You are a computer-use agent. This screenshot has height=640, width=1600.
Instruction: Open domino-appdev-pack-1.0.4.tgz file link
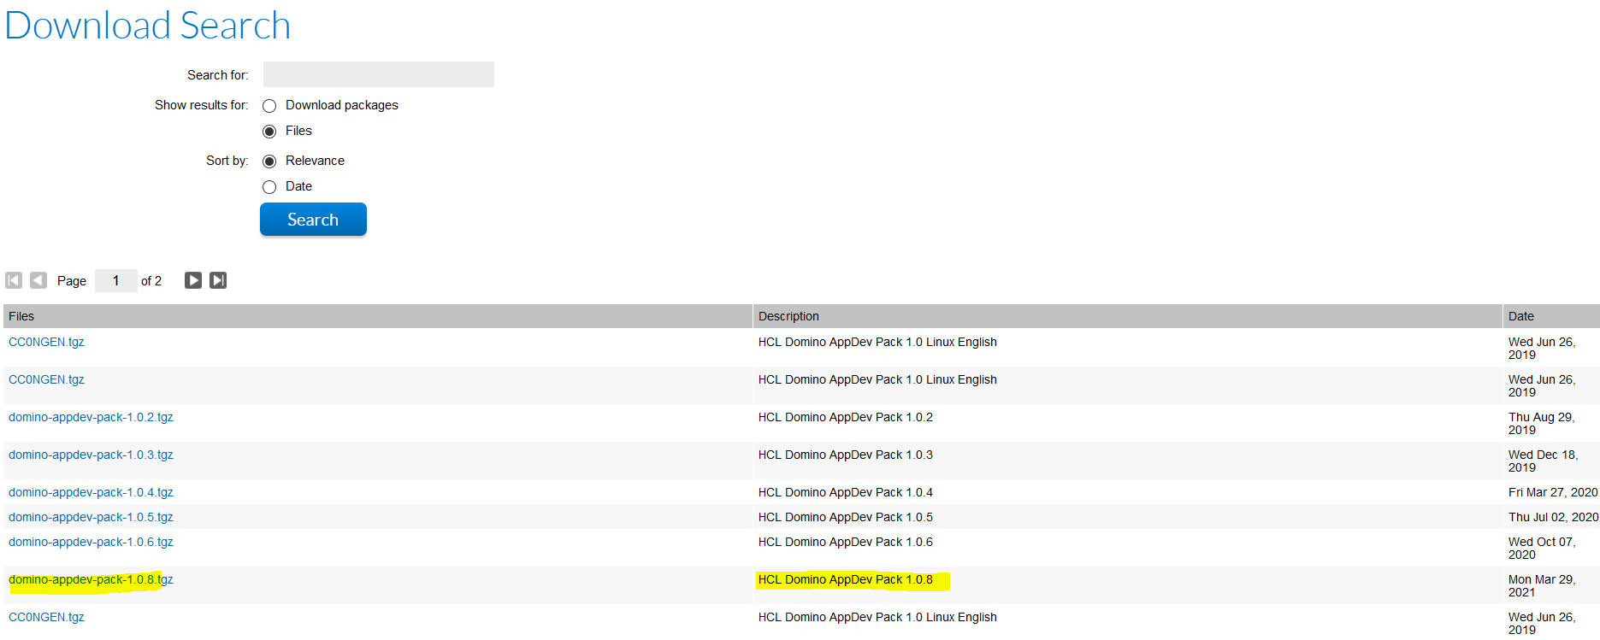(91, 492)
